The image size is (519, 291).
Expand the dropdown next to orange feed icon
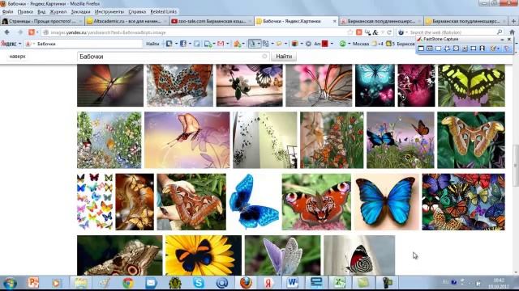pos(37,32)
